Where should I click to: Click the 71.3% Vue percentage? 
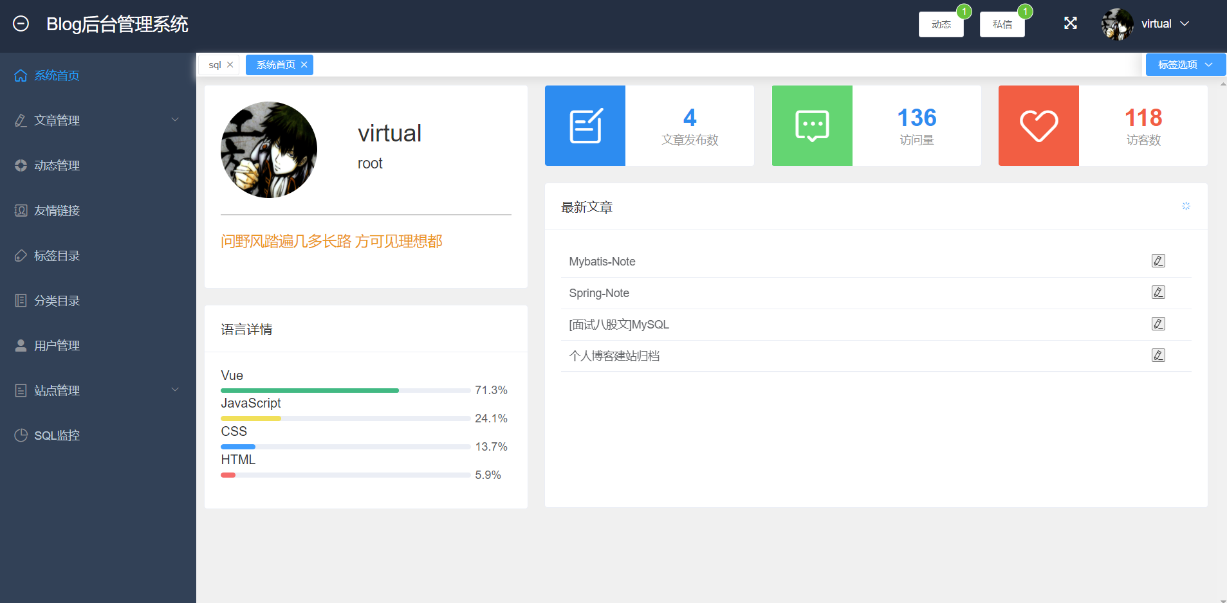[491, 390]
